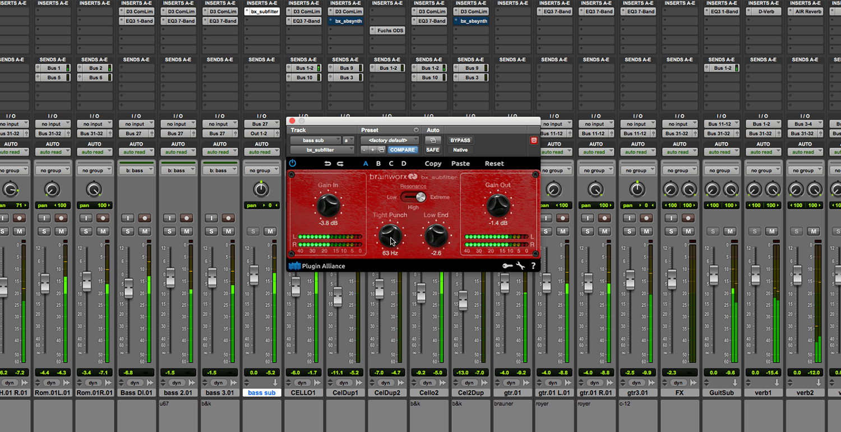Open output window arrow on verb1 track
This screenshot has height=432, width=841.
777,383
